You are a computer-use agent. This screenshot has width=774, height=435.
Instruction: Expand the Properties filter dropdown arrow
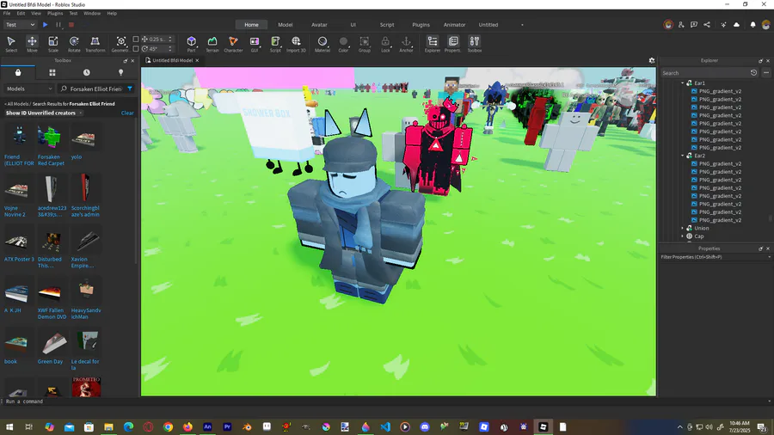[769, 257]
